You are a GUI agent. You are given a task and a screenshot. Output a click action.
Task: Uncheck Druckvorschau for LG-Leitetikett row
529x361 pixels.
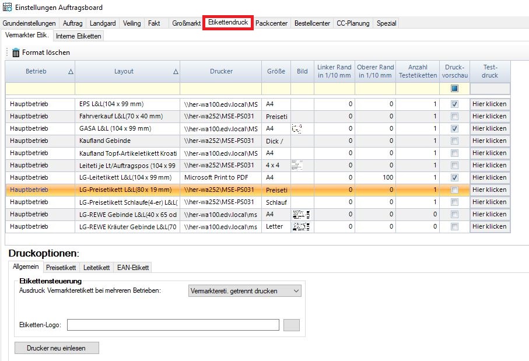coord(454,177)
